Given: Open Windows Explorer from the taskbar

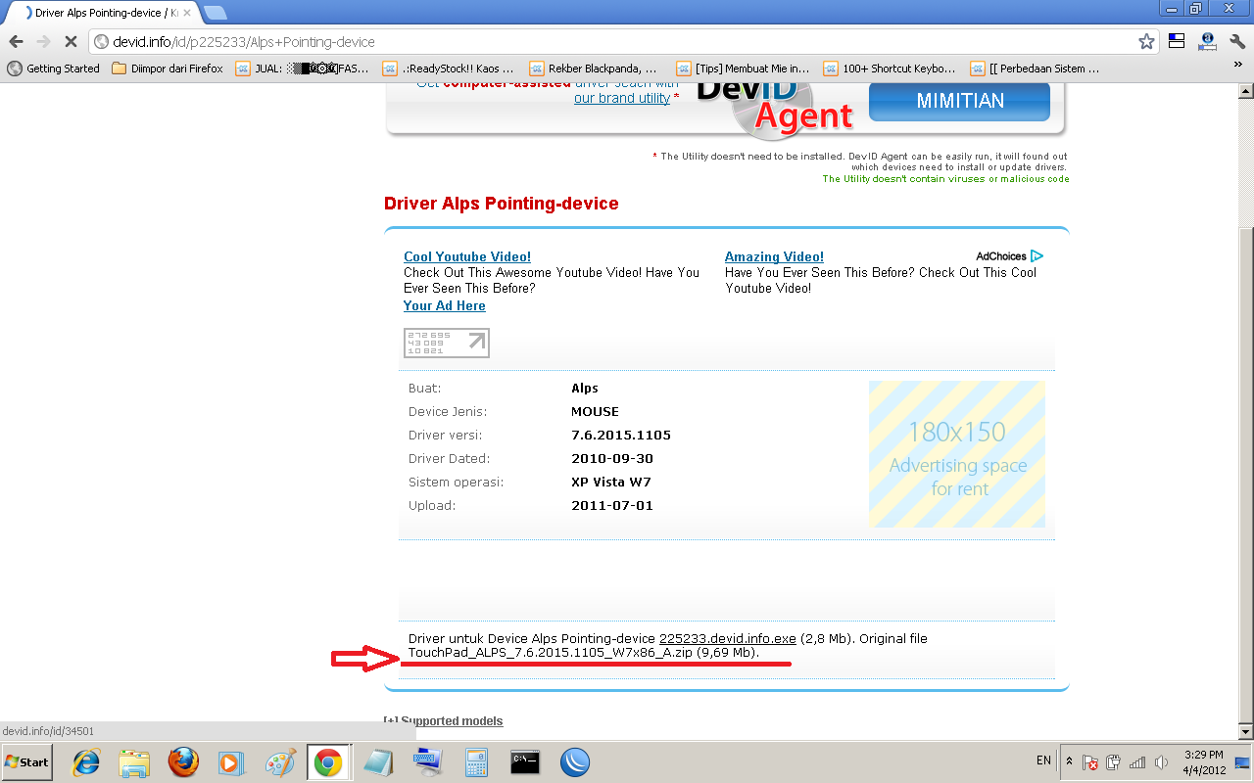Looking at the screenshot, I should [134, 761].
